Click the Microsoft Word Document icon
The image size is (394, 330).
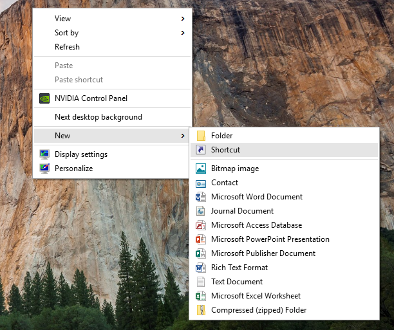[201, 197]
